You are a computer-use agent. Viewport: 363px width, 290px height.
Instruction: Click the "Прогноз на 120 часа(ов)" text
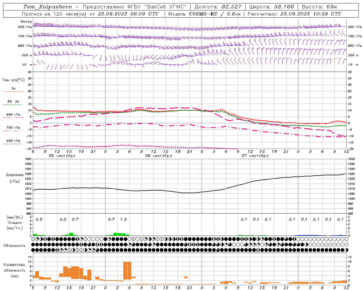pyautogui.click(x=54, y=14)
